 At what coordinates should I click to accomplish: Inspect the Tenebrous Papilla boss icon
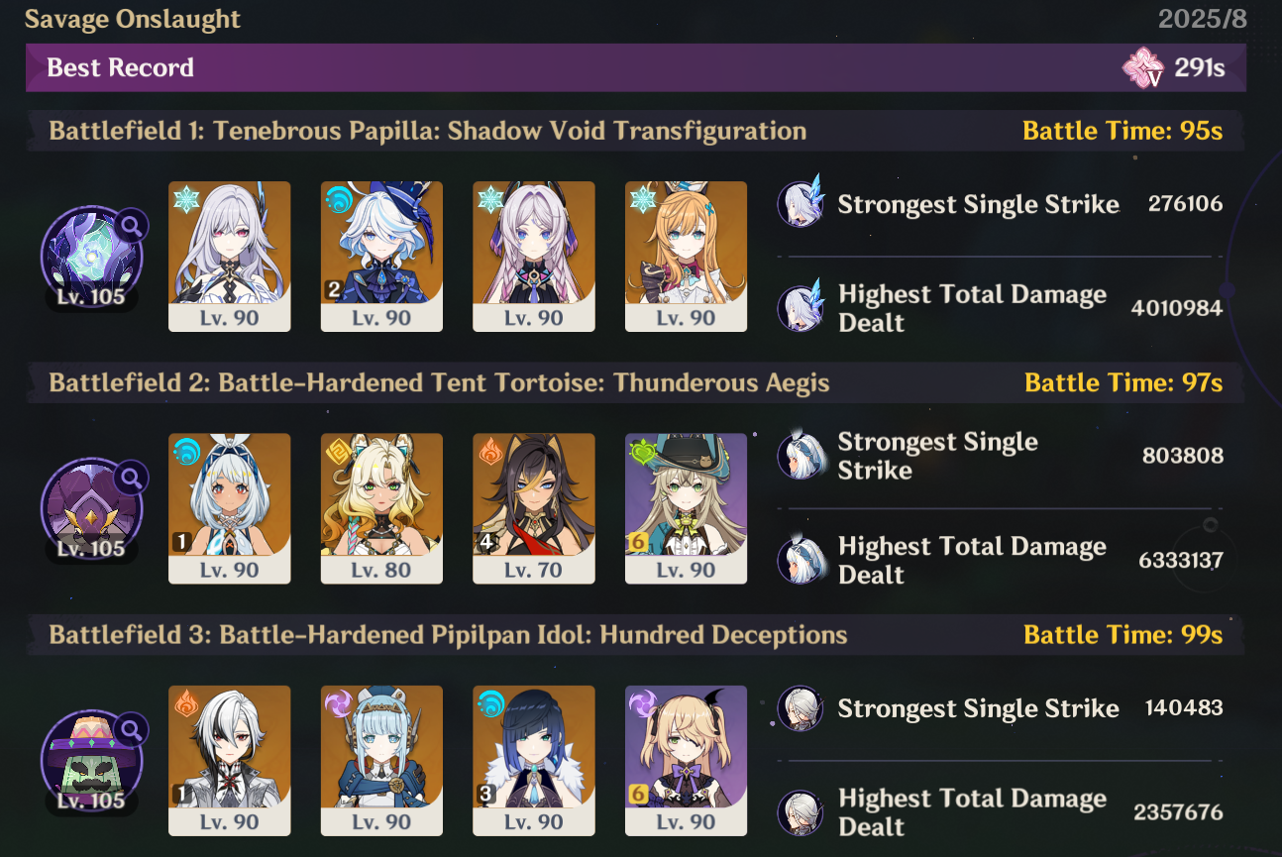pos(92,258)
